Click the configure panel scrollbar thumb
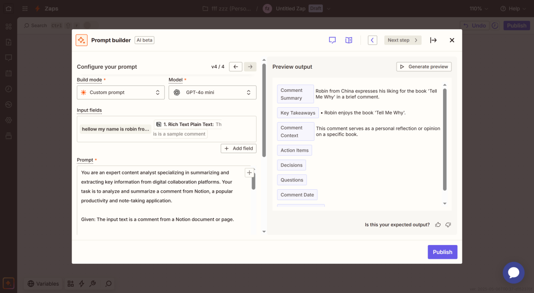 pos(264,110)
